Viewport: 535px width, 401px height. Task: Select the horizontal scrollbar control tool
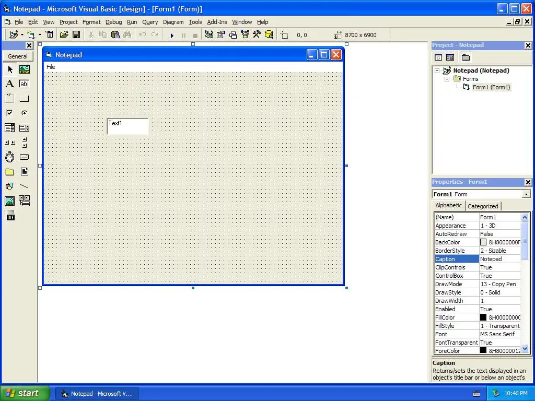click(x=10, y=142)
